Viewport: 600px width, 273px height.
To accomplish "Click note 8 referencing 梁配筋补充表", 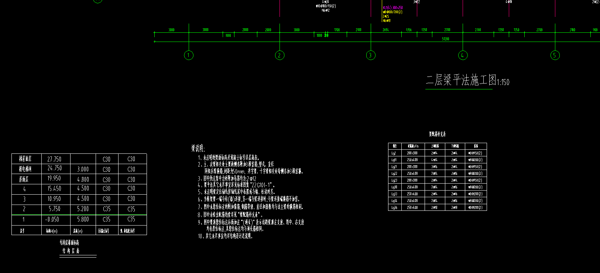I will [x=230, y=215].
